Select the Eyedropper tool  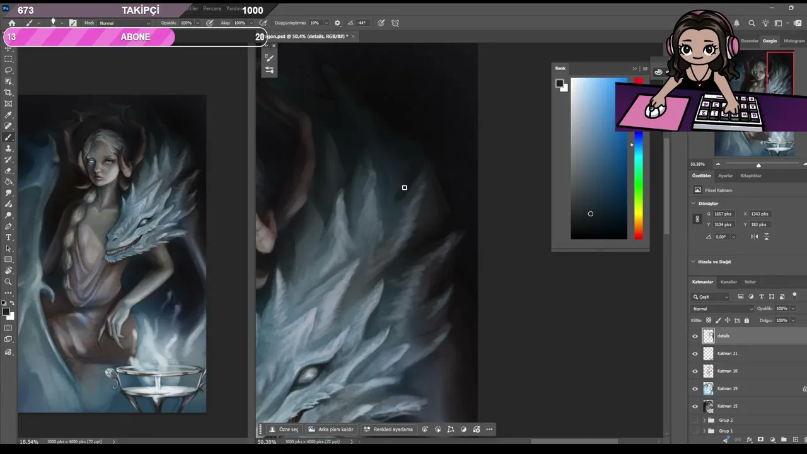pyautogui.click(x=8, y=115)
